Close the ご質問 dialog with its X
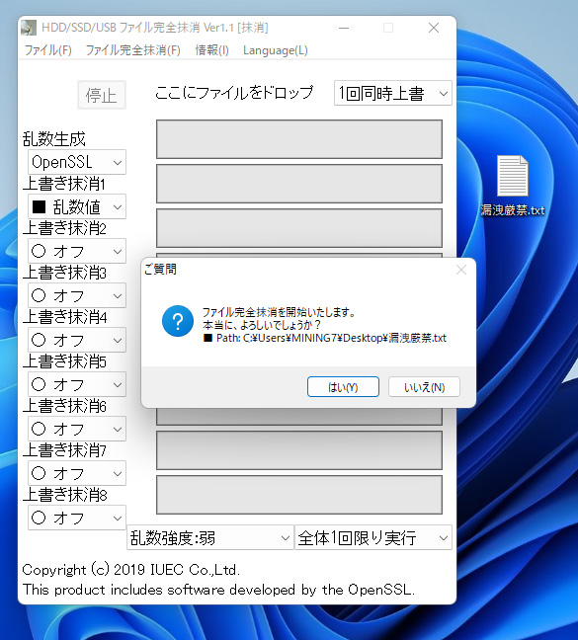This screenshot has width=578, height=640. (x=461, y=270)
